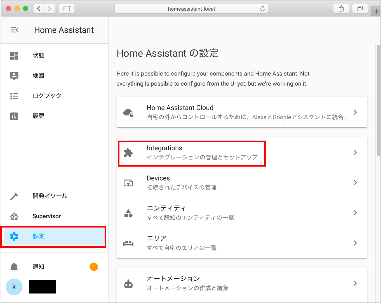Screen dimensions: 381x303
Task: Click the Home Assistant Cloud icon
Action: (128, 112)
